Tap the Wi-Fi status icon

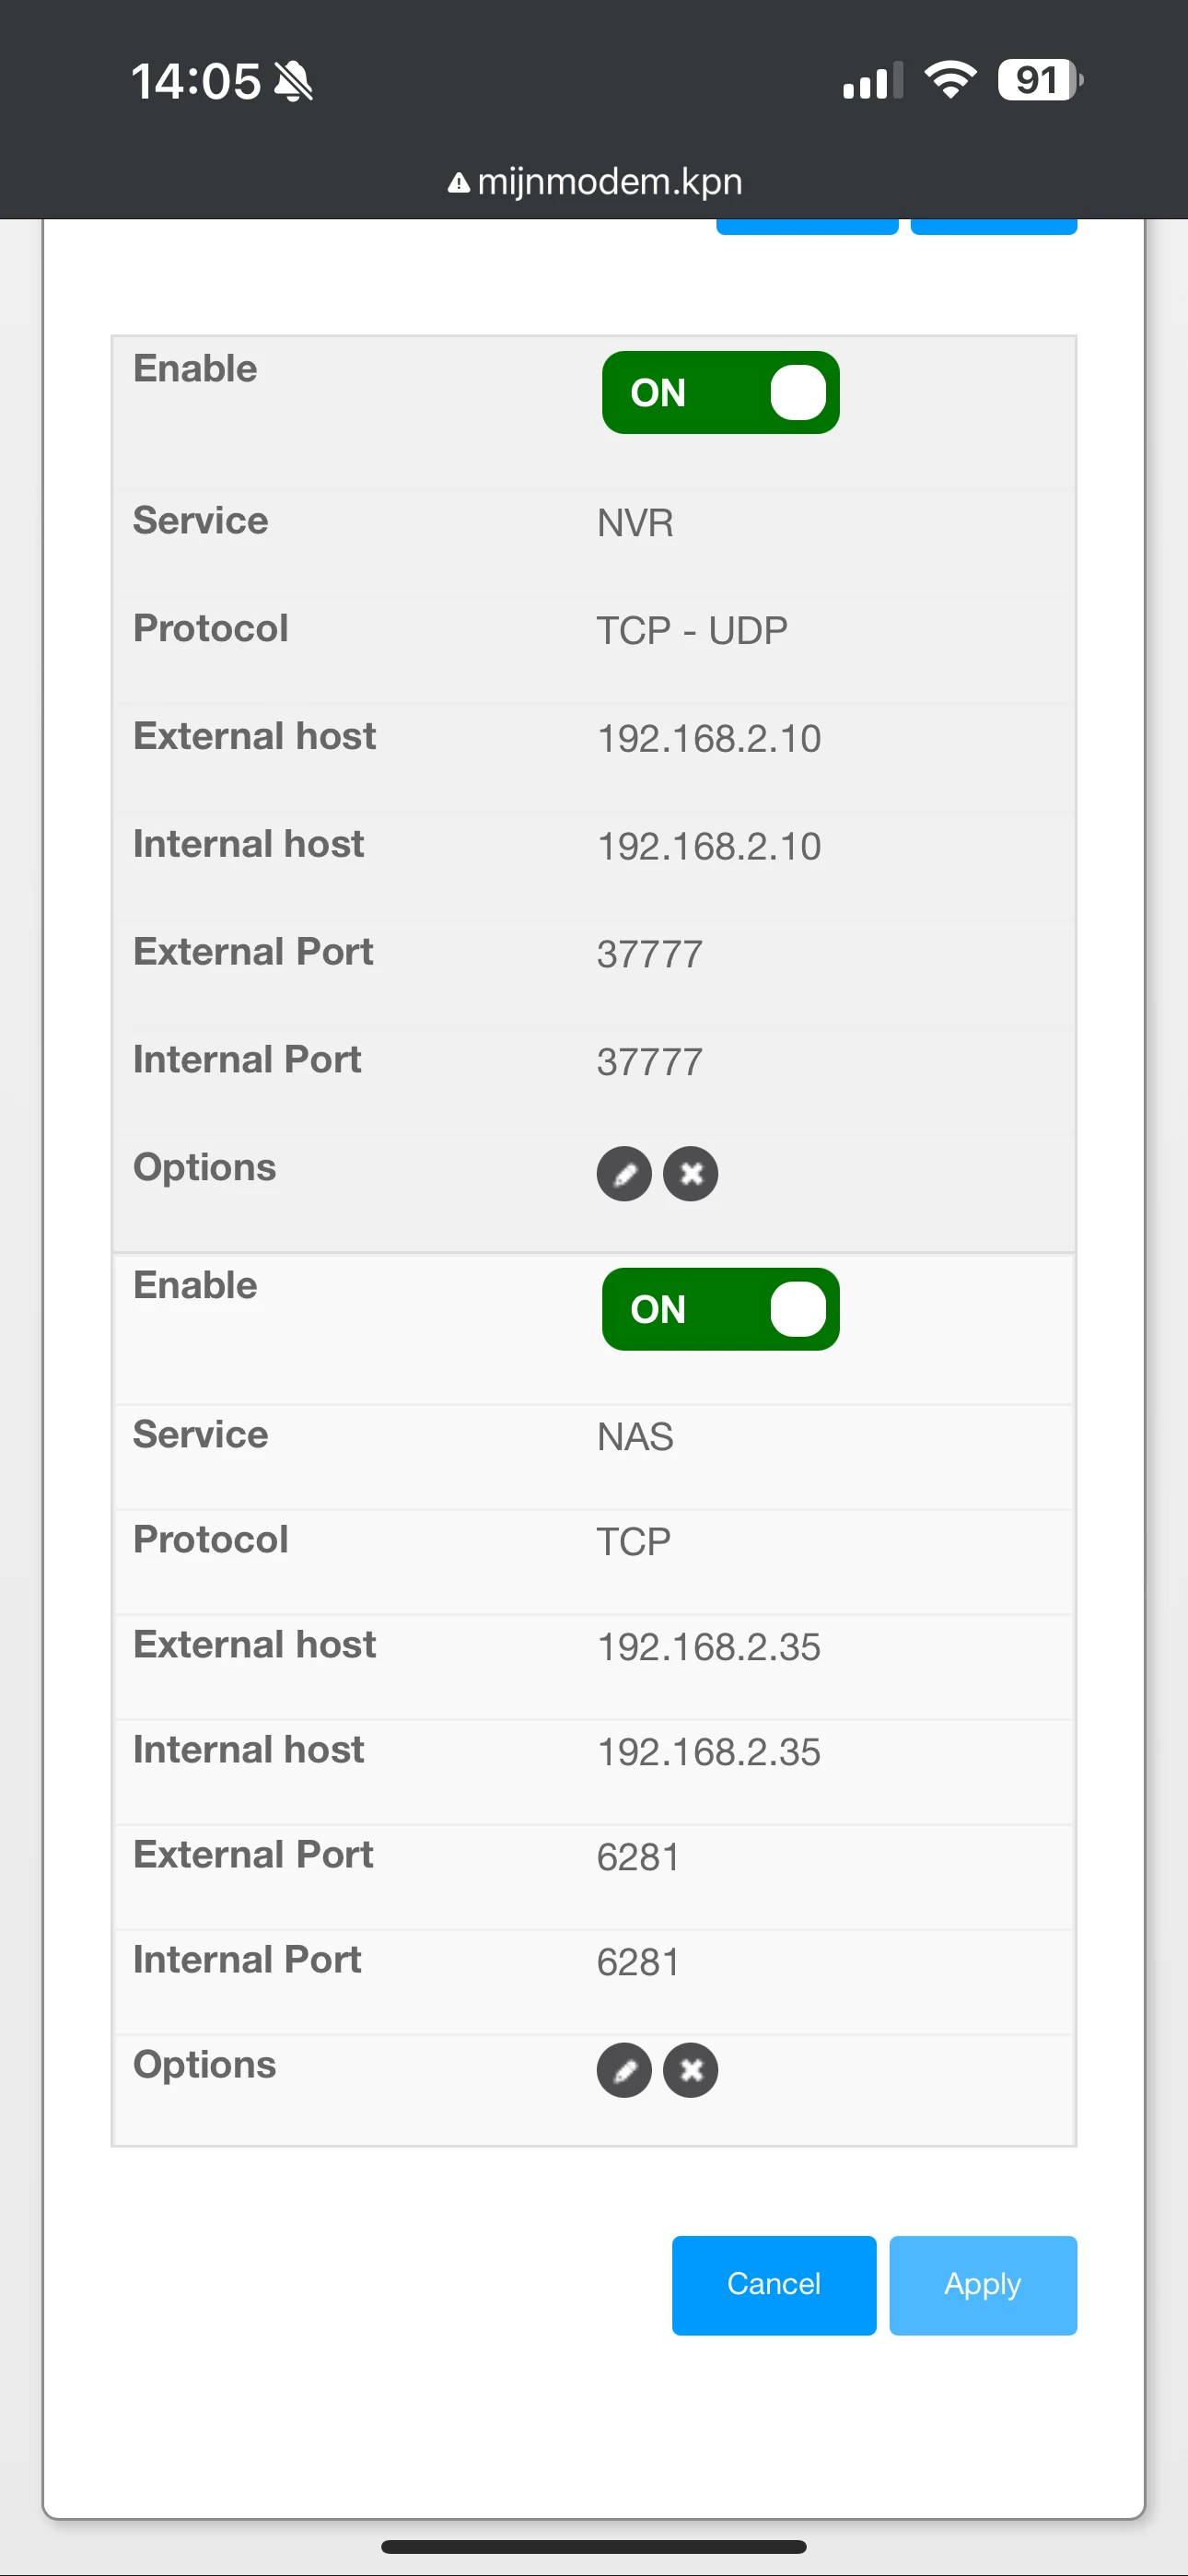click(950, 79)
